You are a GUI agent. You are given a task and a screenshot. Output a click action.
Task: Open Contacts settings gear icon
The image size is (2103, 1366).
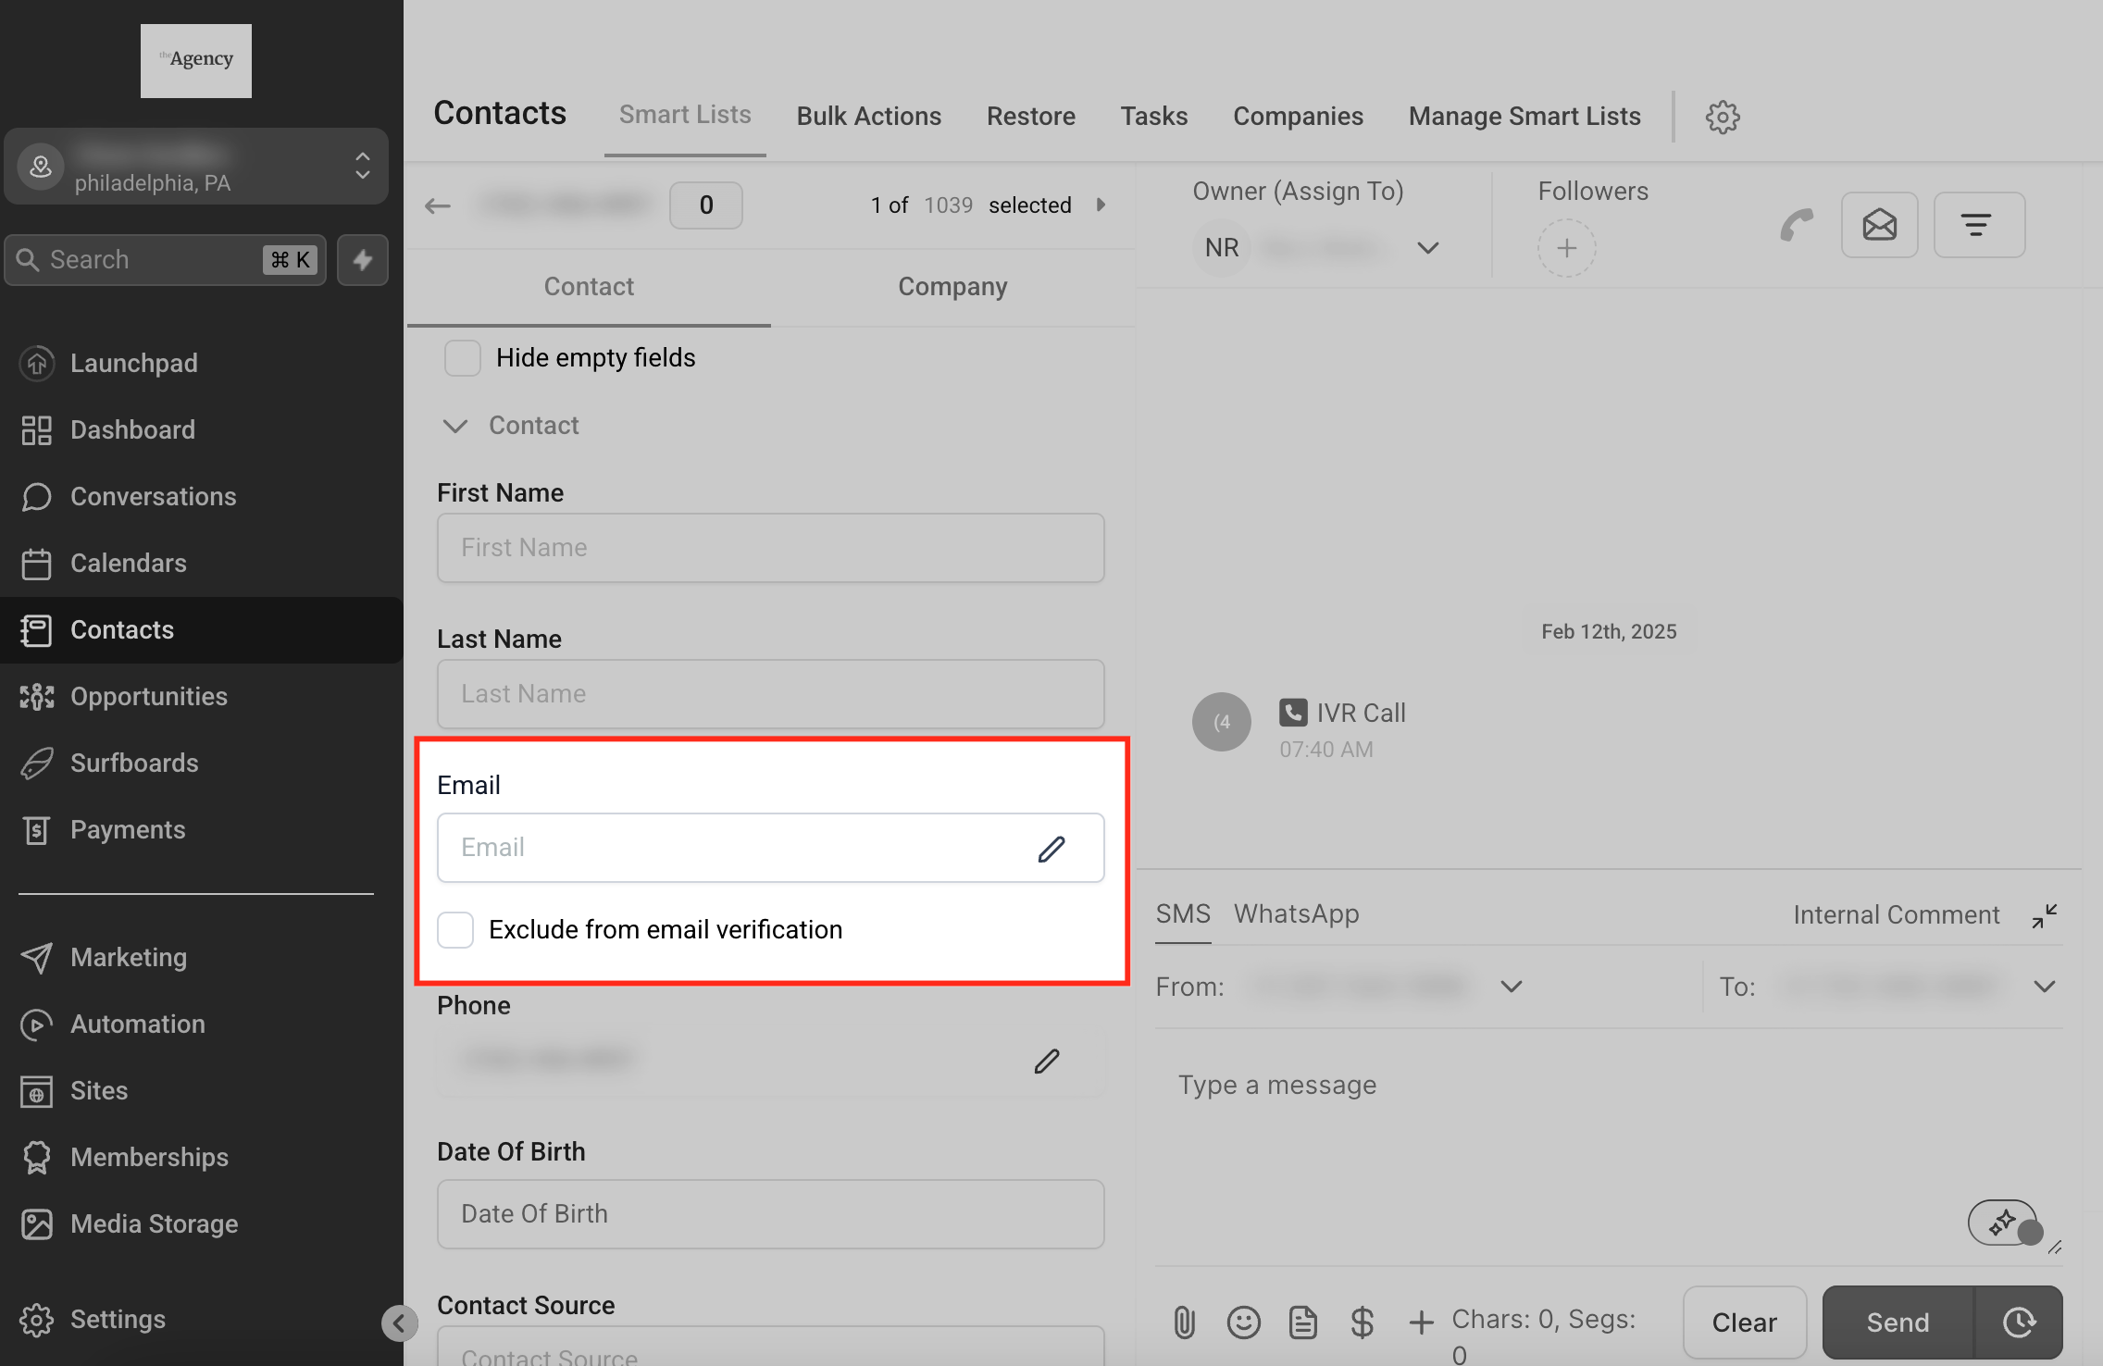[1722, 117]
